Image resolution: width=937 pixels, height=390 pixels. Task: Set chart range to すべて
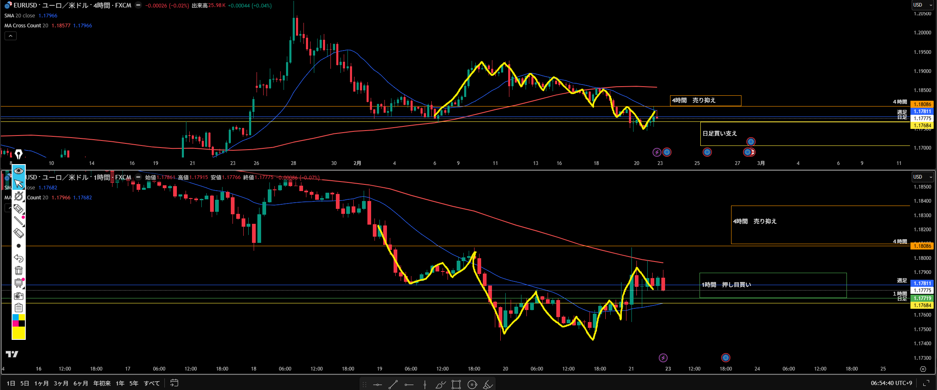152,383
